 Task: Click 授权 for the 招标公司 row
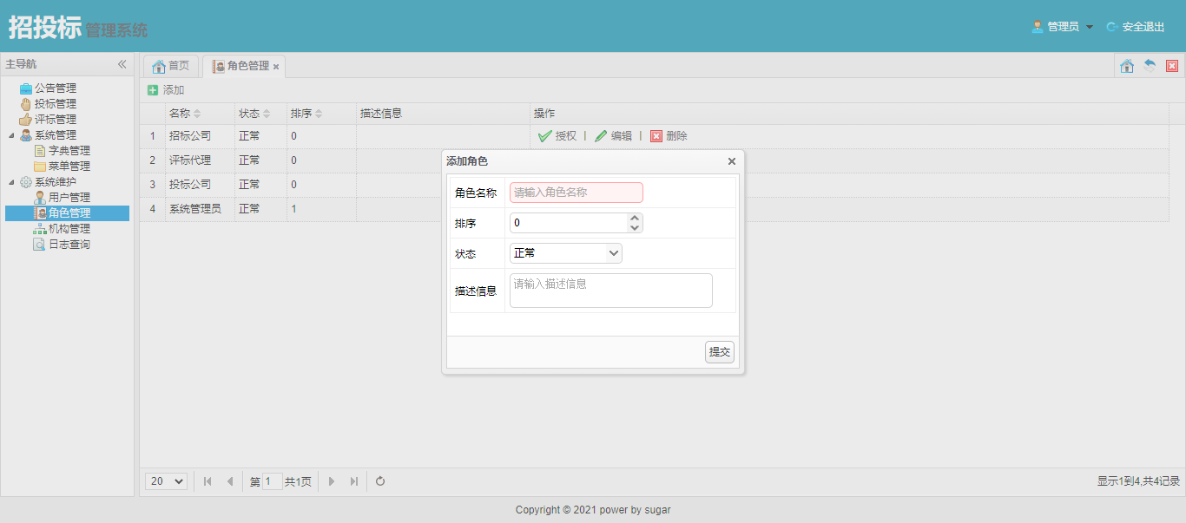[557, 136]
